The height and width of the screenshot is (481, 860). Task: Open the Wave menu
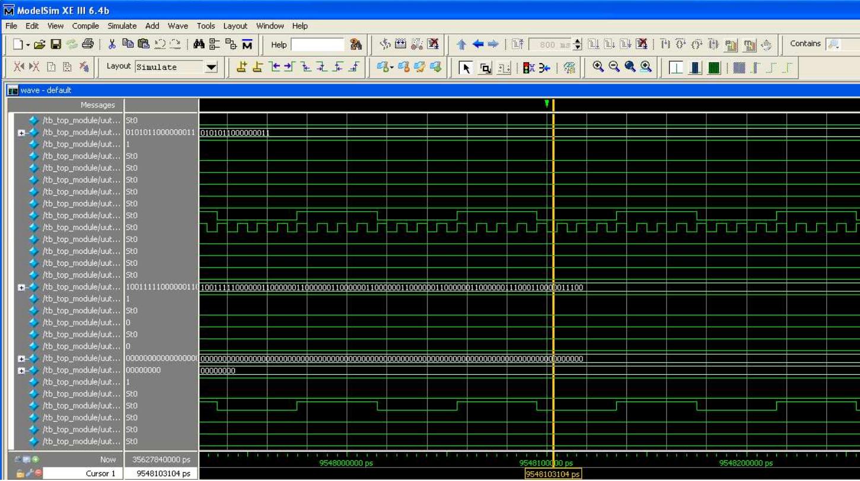[x=178, y=26]
